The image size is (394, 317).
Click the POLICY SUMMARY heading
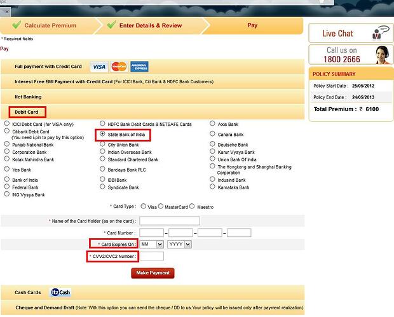334,74
